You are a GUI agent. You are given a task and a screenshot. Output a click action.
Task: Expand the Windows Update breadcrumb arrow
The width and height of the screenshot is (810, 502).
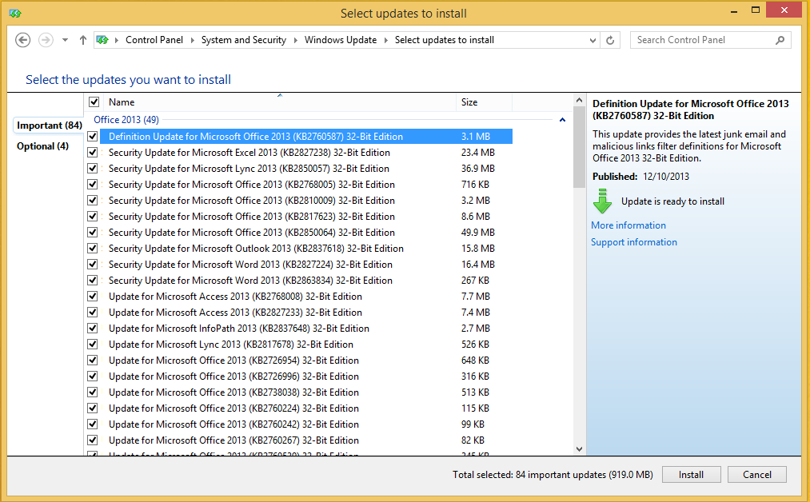pos(386,40)
